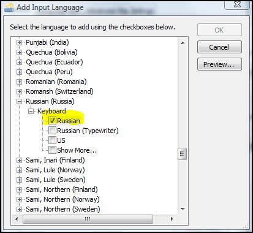Click the horizontal scrollbar left arrow
This screenshot has height=233, width=253.
click(x=17, y=219)
